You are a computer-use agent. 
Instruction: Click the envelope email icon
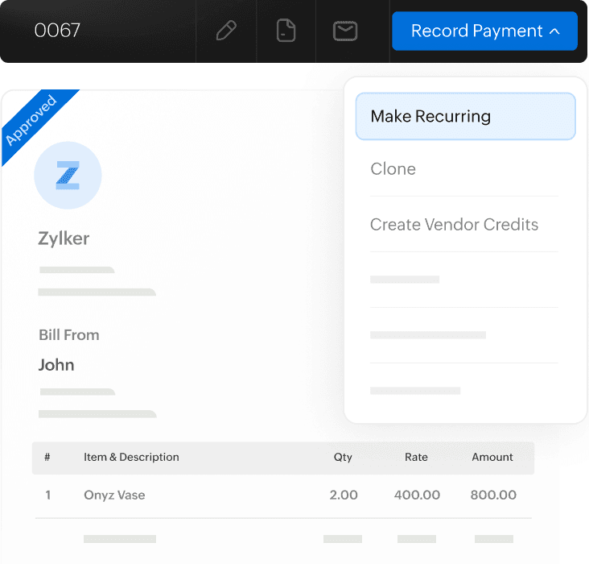point(345,31)
